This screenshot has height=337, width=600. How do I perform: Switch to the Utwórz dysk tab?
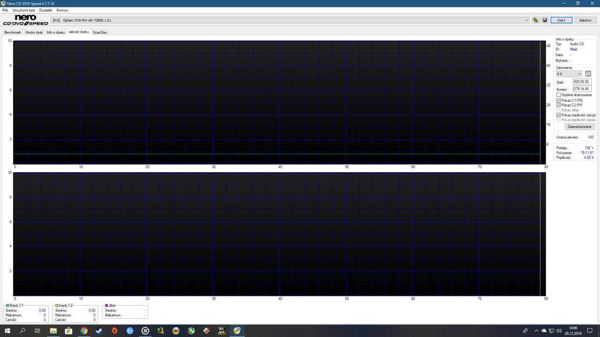click(x=34, y=32)
